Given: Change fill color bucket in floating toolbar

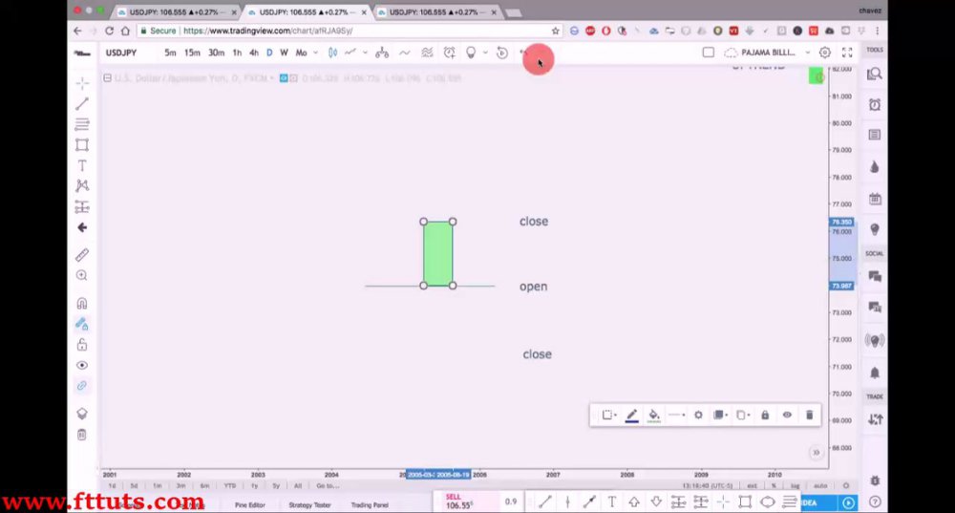Looking at the screenshot, I should [x=654, y=416].
